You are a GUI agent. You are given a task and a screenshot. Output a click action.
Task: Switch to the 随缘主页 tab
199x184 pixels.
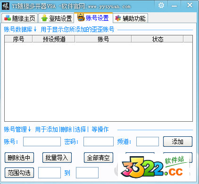20,18
